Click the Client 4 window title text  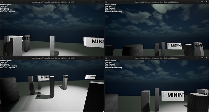click(52, 58)
